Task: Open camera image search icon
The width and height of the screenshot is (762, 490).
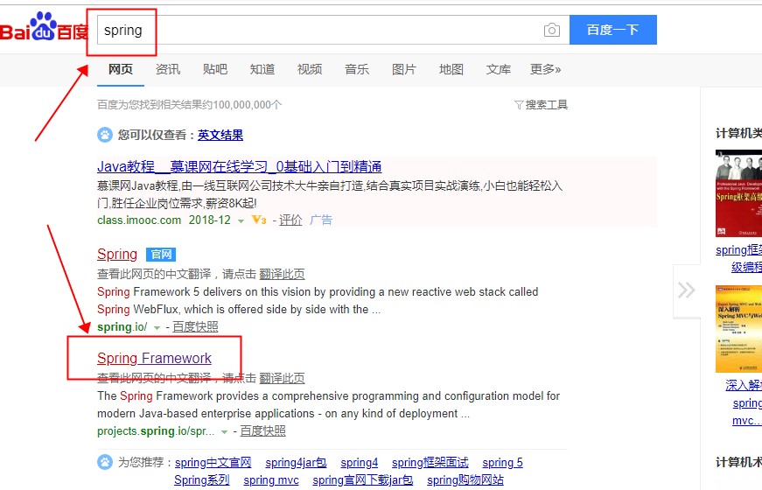Action: 551,30
